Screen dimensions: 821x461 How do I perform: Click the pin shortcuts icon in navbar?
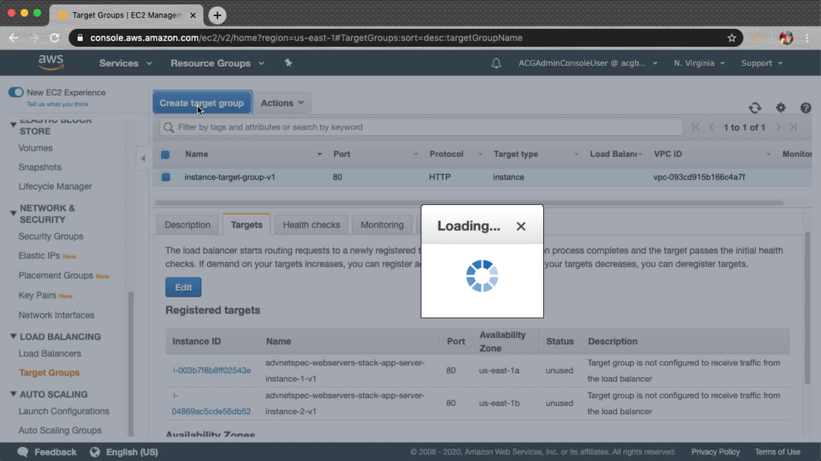(x=288, y=63)
